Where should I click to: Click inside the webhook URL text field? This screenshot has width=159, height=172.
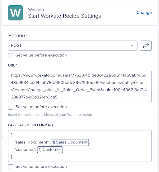(79, 86)
